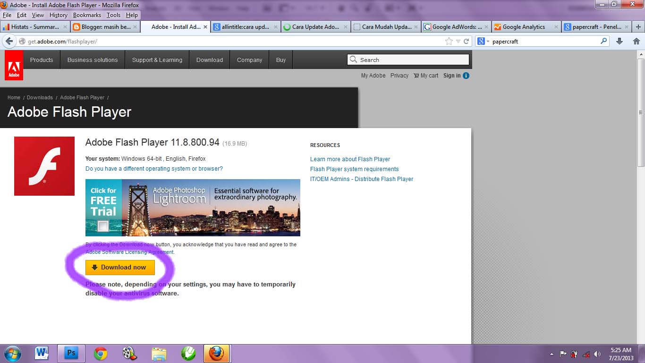Click the Firefox taskbar icon
Image resolution: width=645 pixels, height=363 pixels.
[217, 353]
